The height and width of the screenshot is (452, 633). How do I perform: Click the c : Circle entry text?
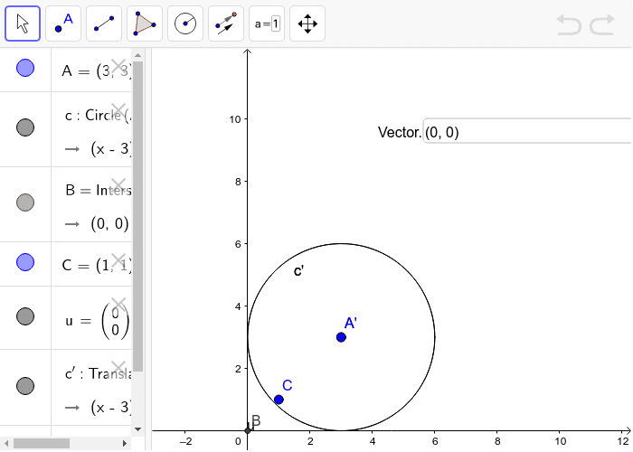coord(98,116)
